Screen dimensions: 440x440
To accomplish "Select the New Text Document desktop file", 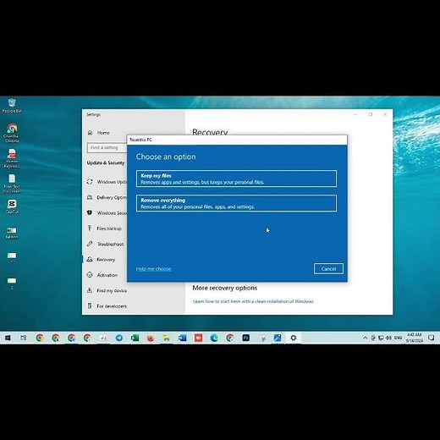I will click(x=12, y=184).
